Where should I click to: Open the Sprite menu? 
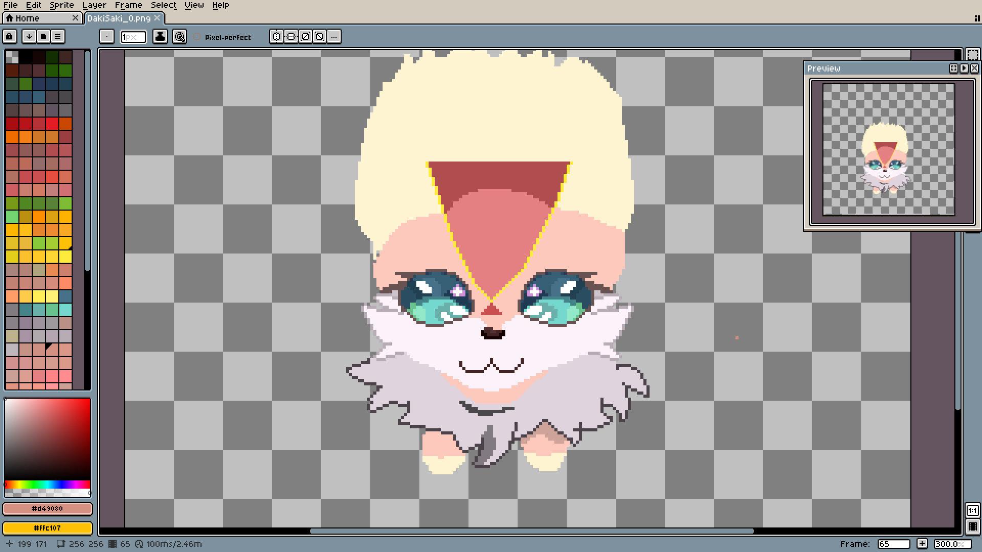pos(61,5)
